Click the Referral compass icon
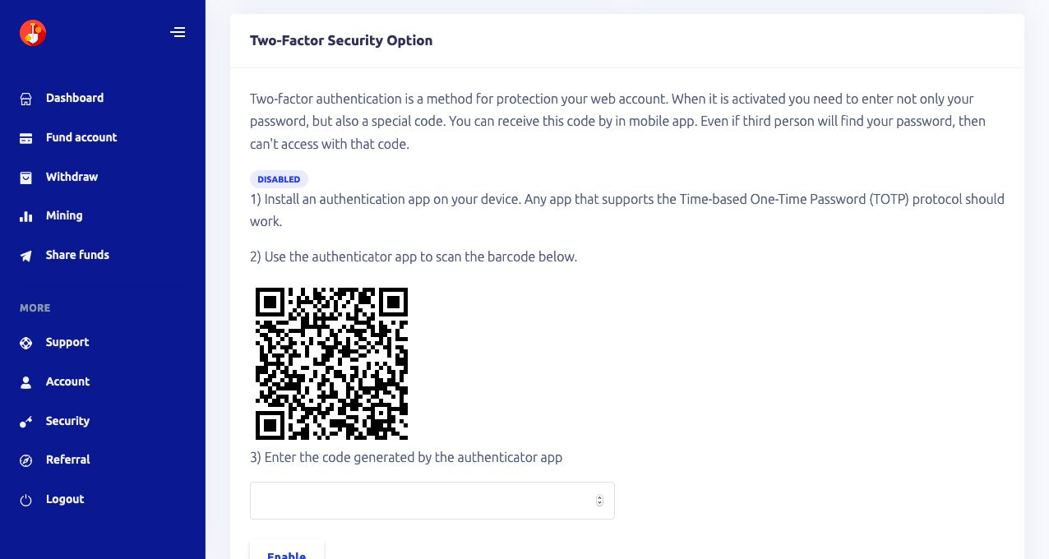 point(26,460)
